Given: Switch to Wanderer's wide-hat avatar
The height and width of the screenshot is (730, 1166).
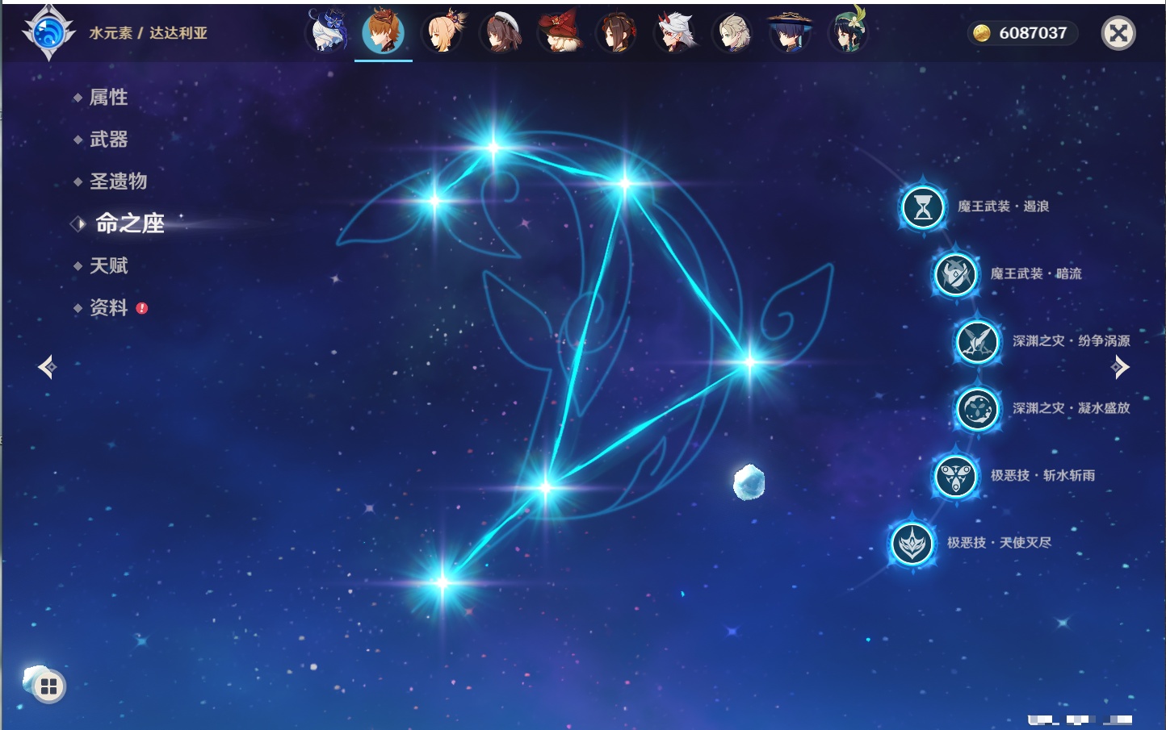Looking at the screenshot, I should point(790,31).
